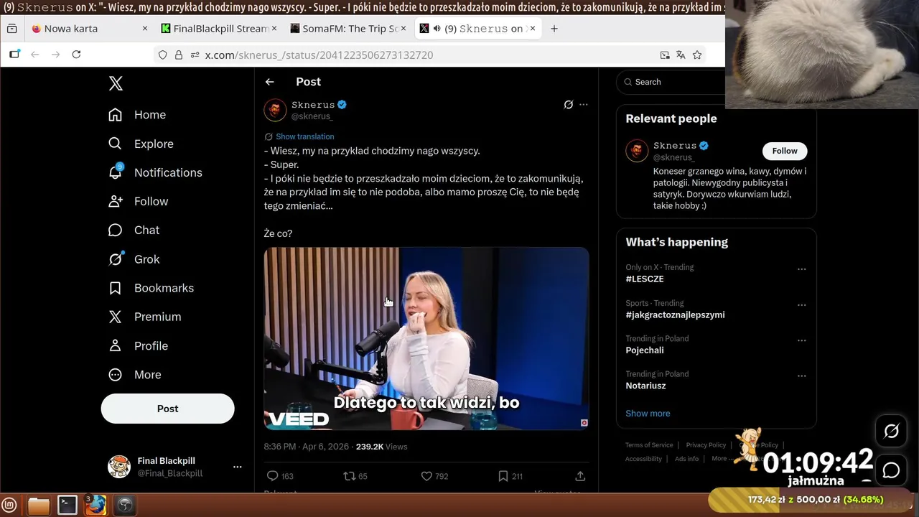
Task: Click Grok explain icon on post
Action: pyautogui.click(x=568, y=105)
